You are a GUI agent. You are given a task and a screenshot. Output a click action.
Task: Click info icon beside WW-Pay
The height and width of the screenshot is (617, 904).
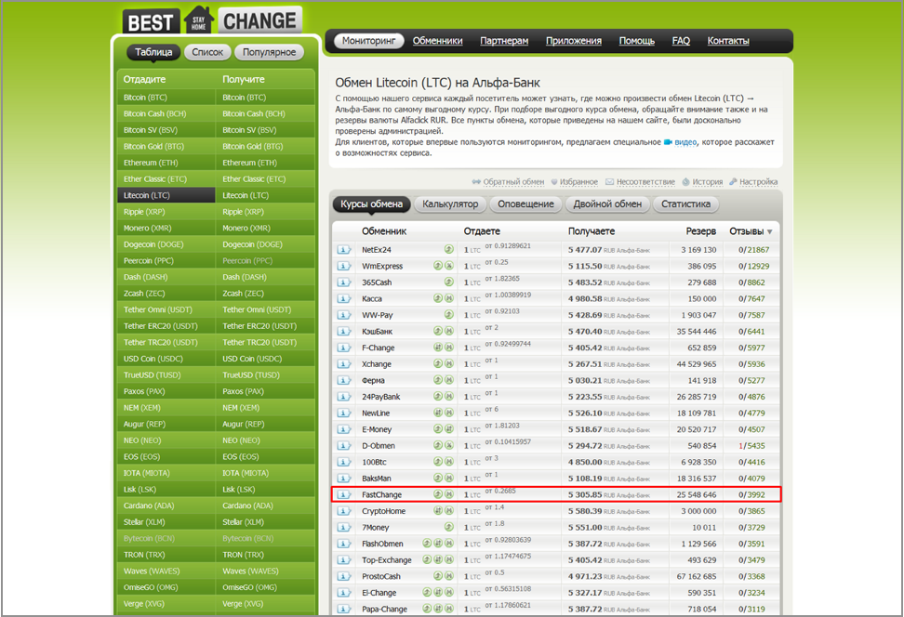(343, 315)
